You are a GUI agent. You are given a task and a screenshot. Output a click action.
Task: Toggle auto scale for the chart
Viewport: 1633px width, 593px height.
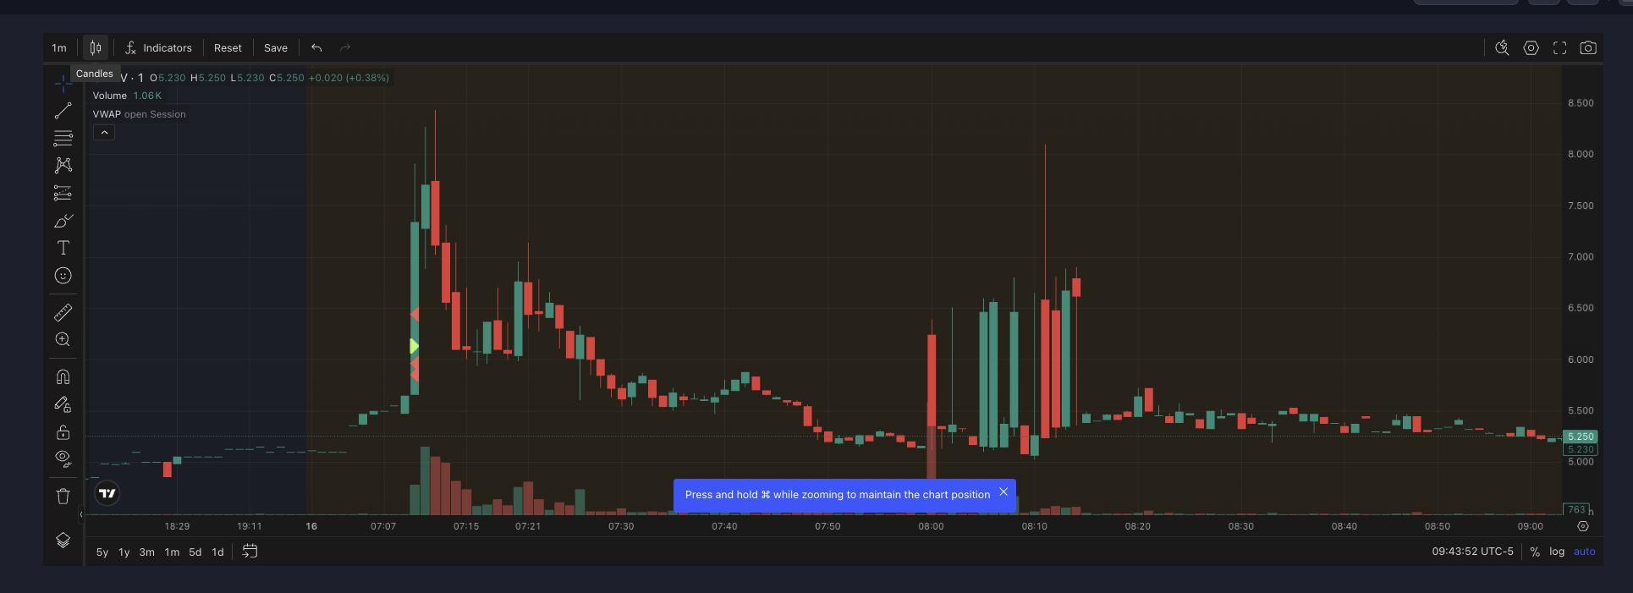[x=1584, y=552]
